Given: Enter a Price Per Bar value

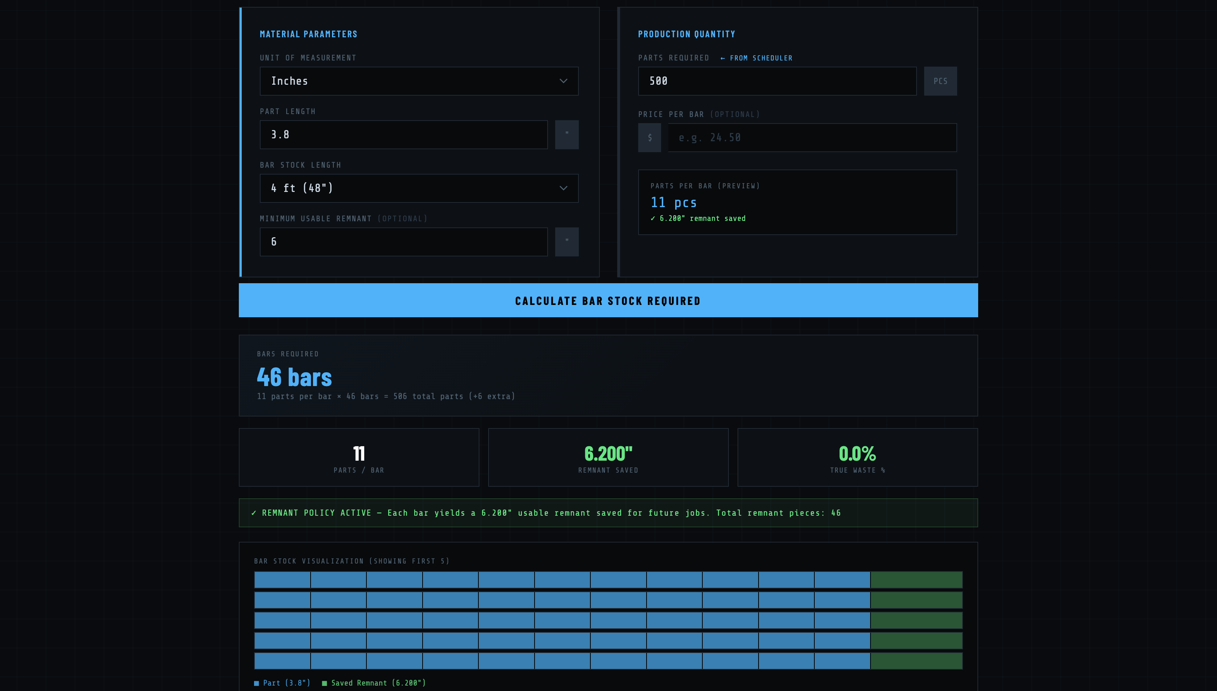Looking at the screenshot, I should pos(811,137).
